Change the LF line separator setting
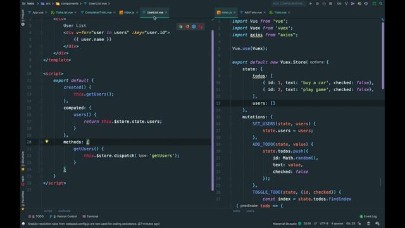This screenshot has width=405, height=228. click(x=315, y=224)
